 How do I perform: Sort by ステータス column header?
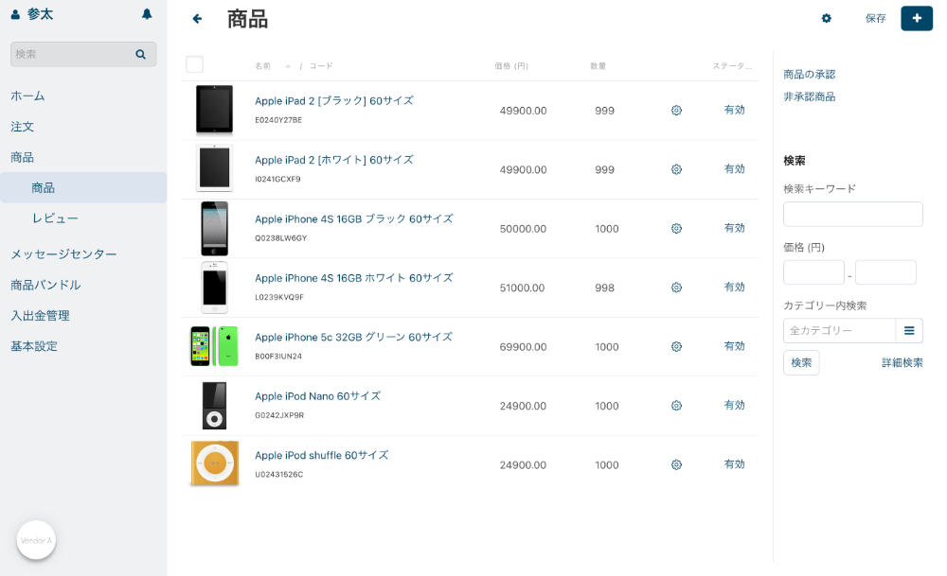coord(731,66)
